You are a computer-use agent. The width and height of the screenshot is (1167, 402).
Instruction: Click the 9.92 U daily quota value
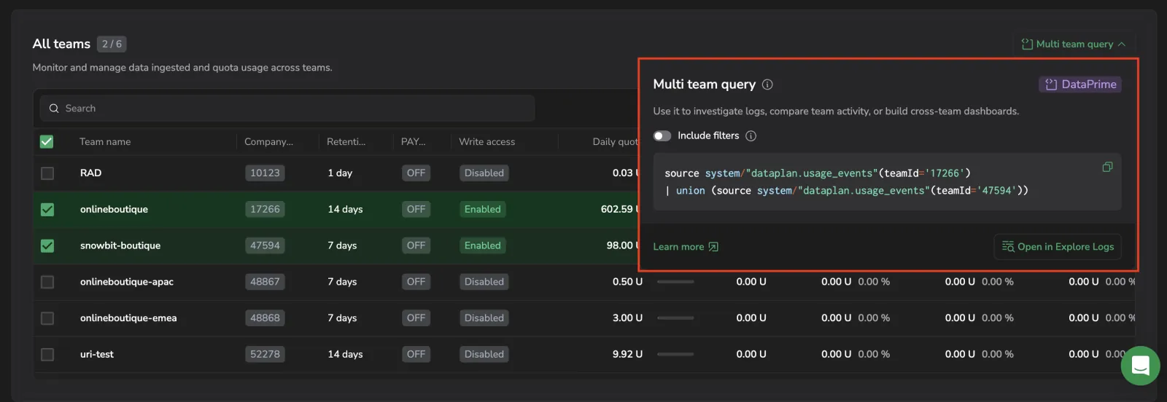pyautogui.click(x=627, y=355)
